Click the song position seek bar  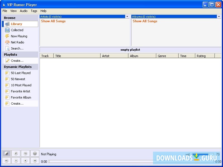[x=131, y=161]
